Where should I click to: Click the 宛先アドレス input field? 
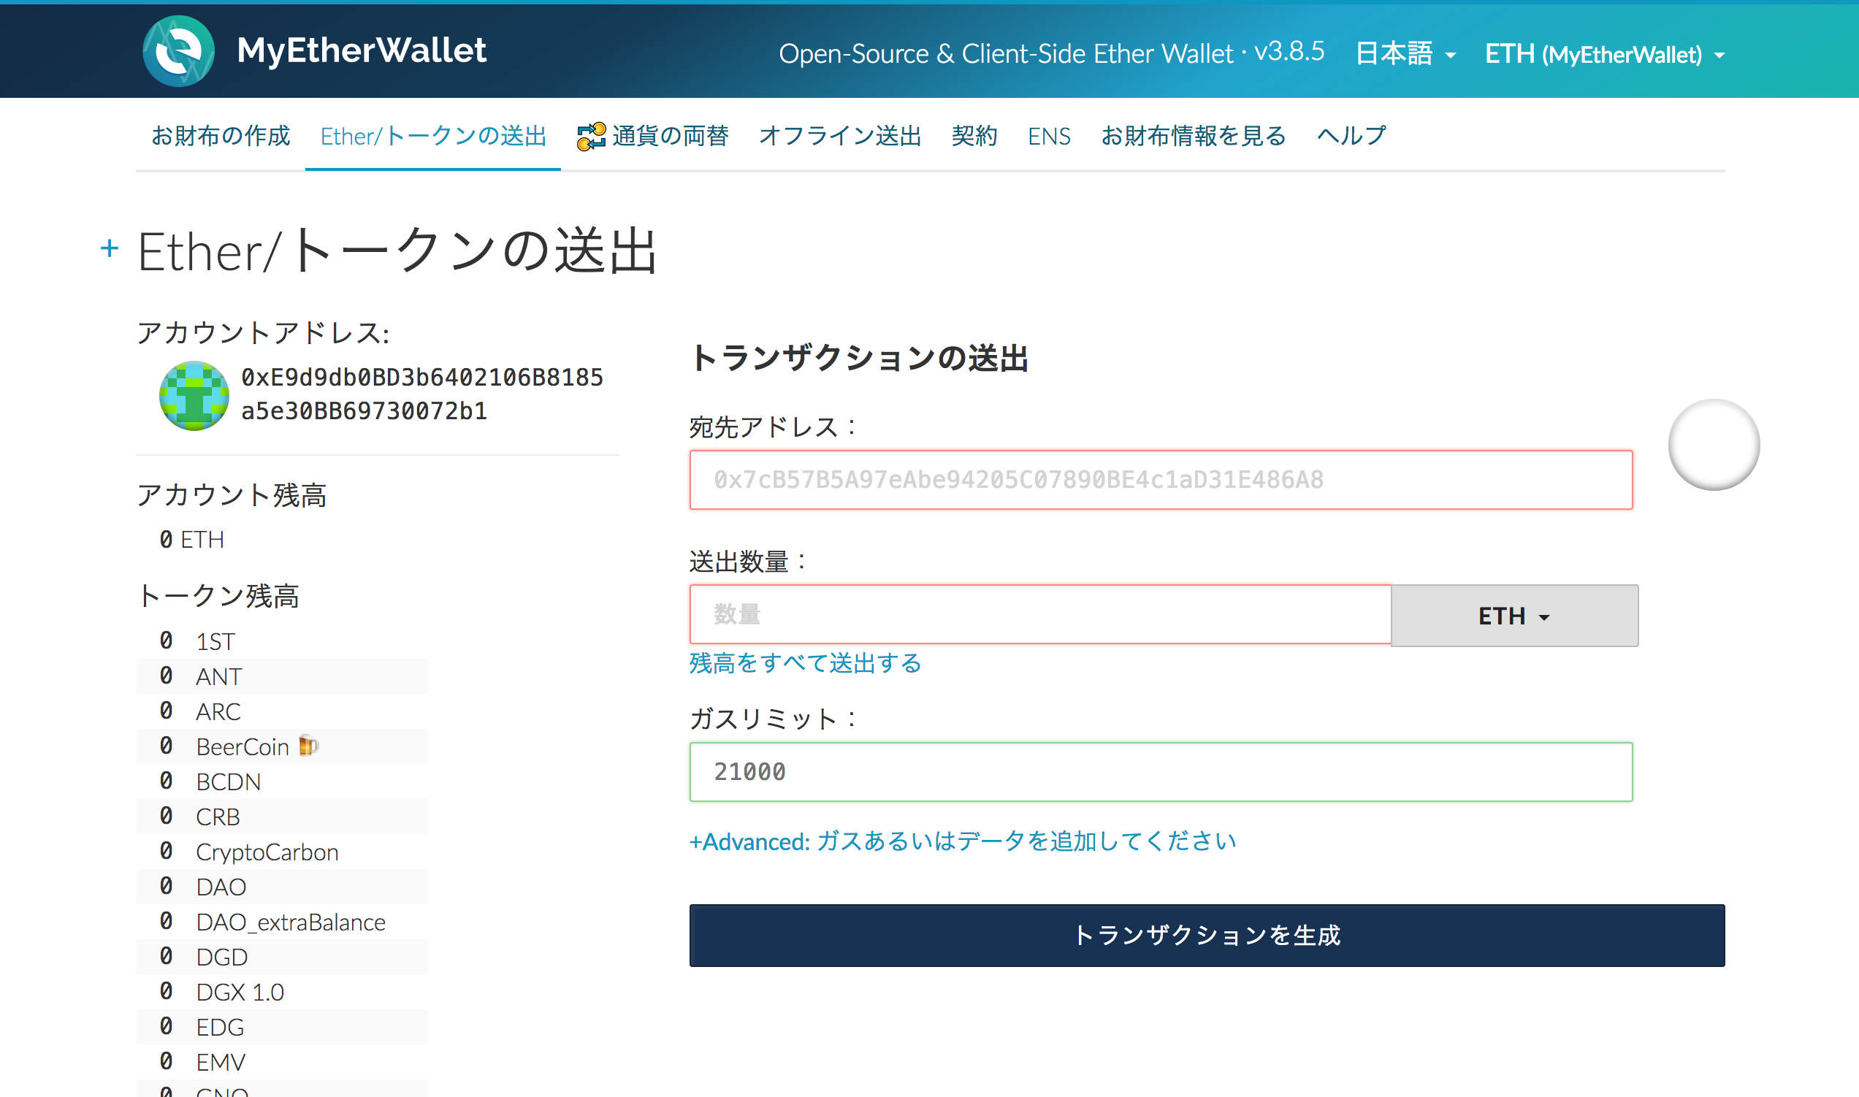[1161, 480]
